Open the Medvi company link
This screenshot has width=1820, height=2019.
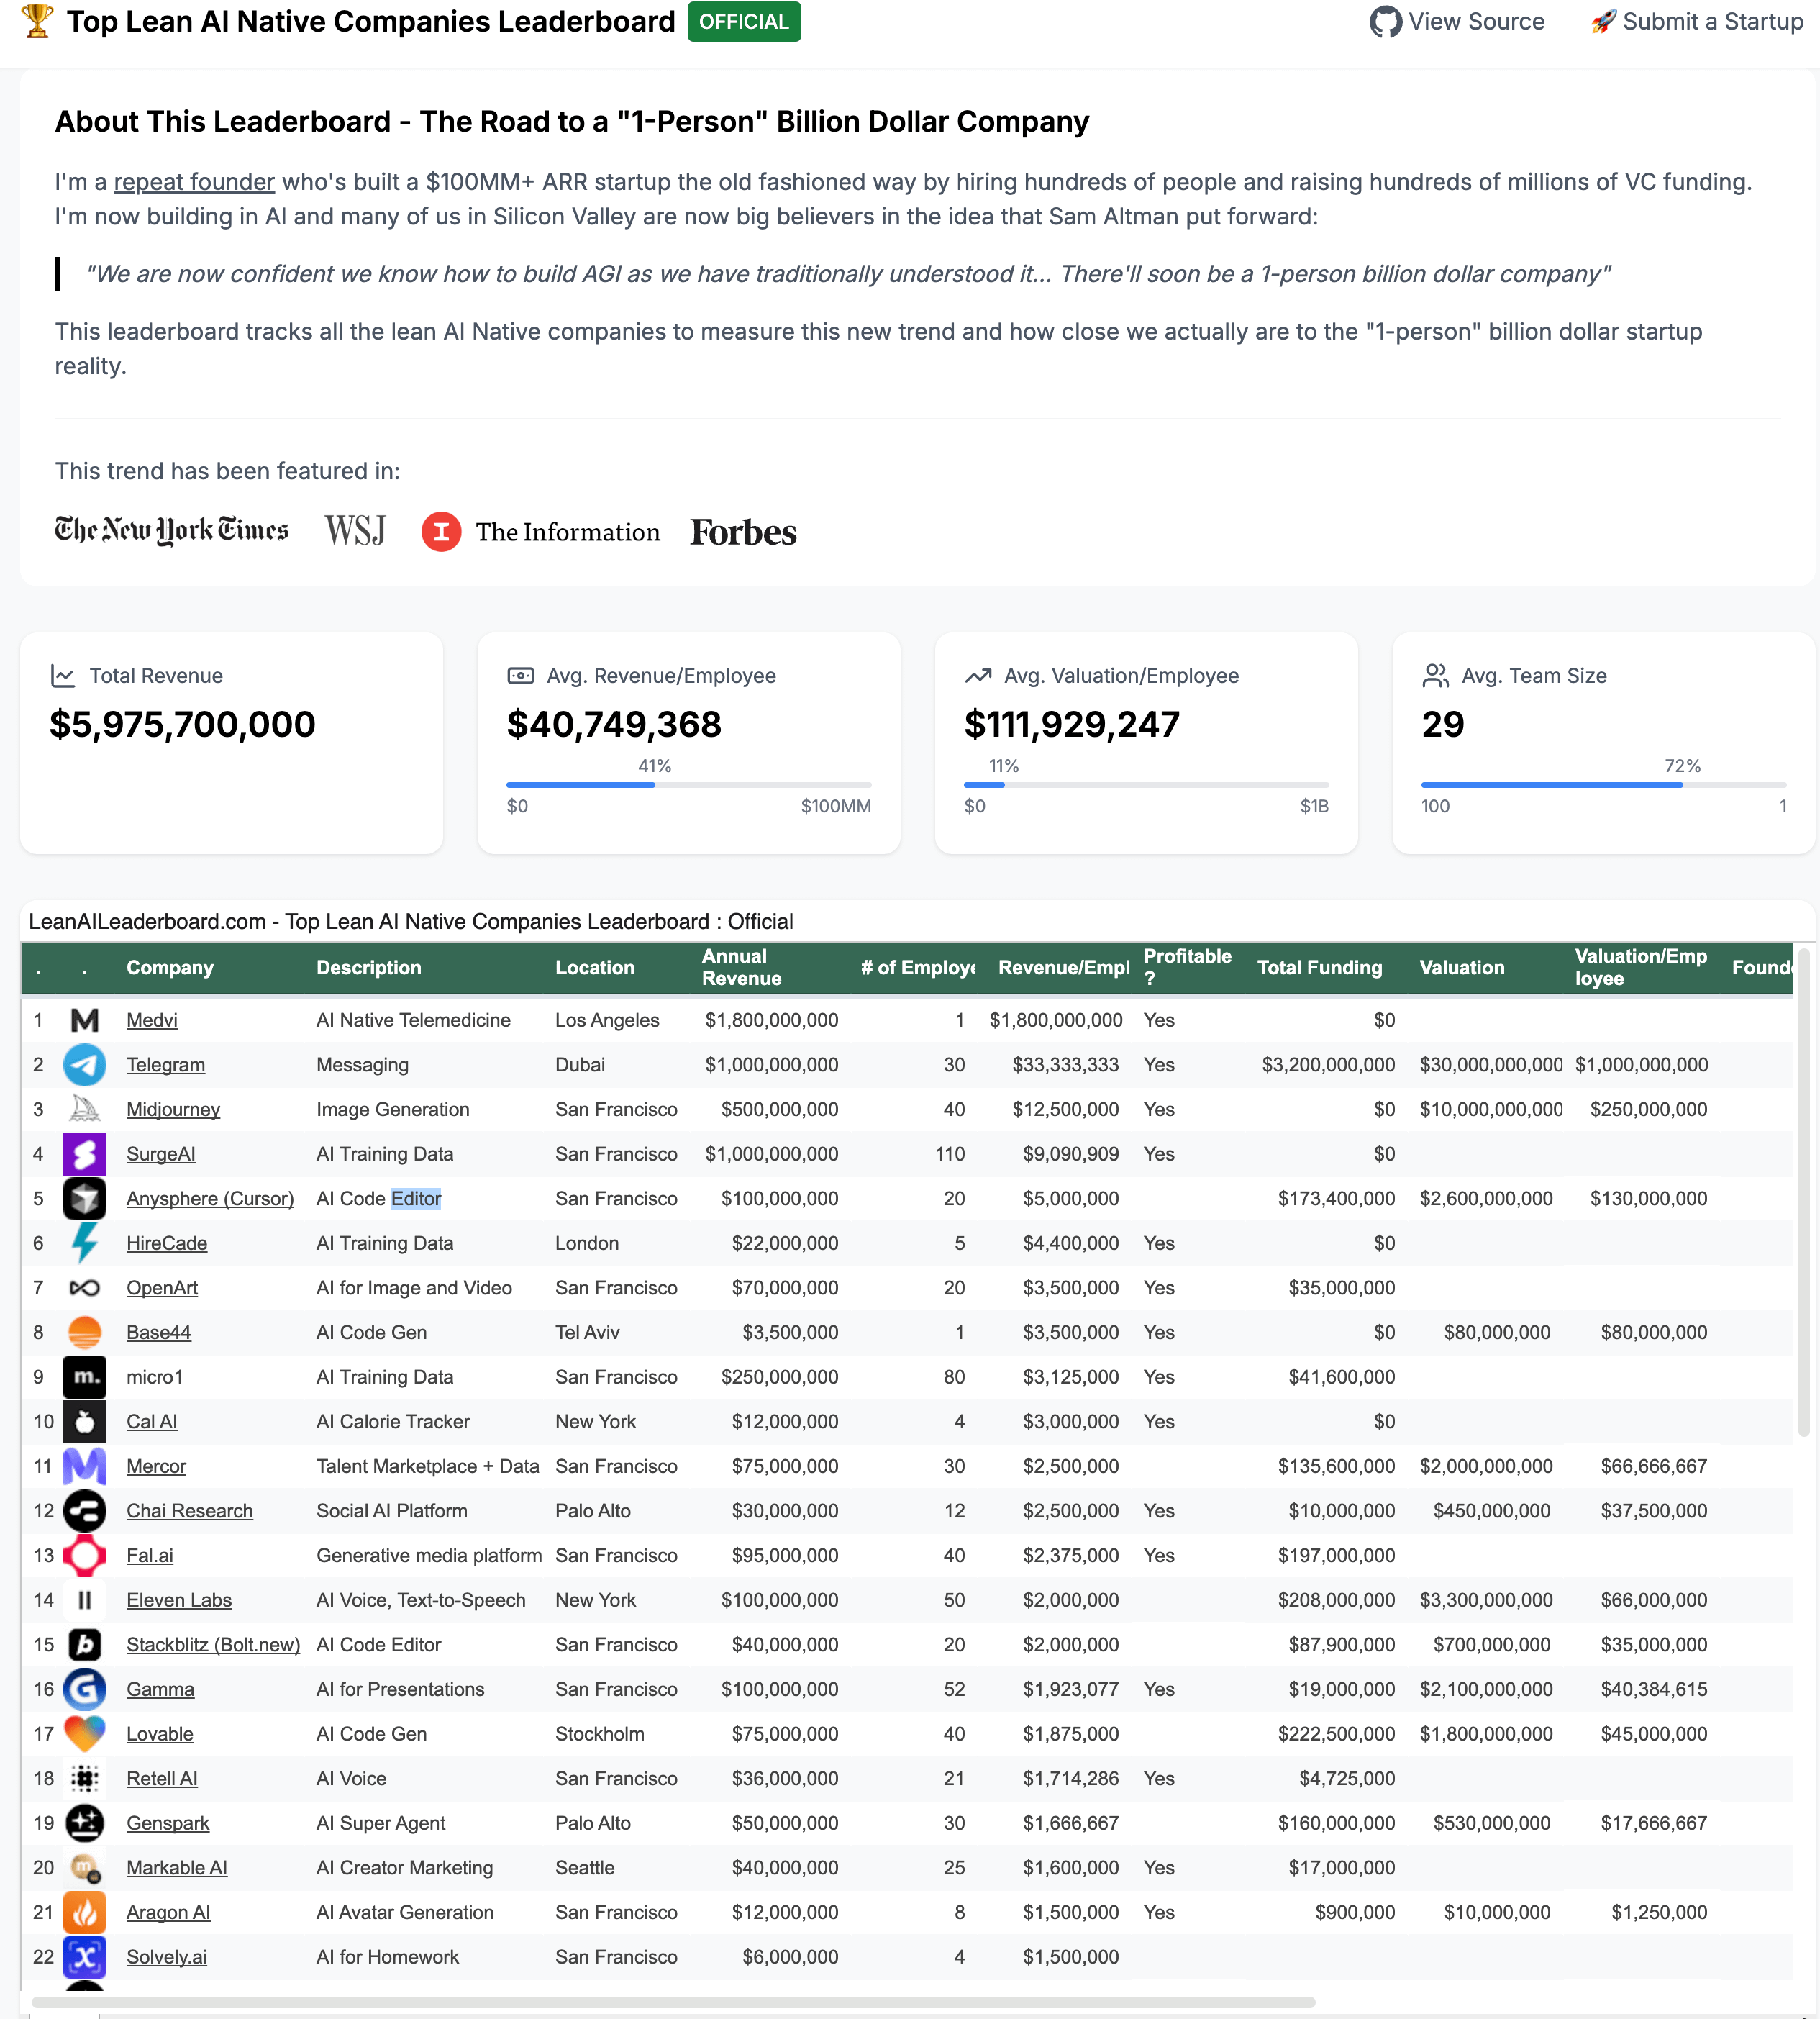click(152, 1020)
